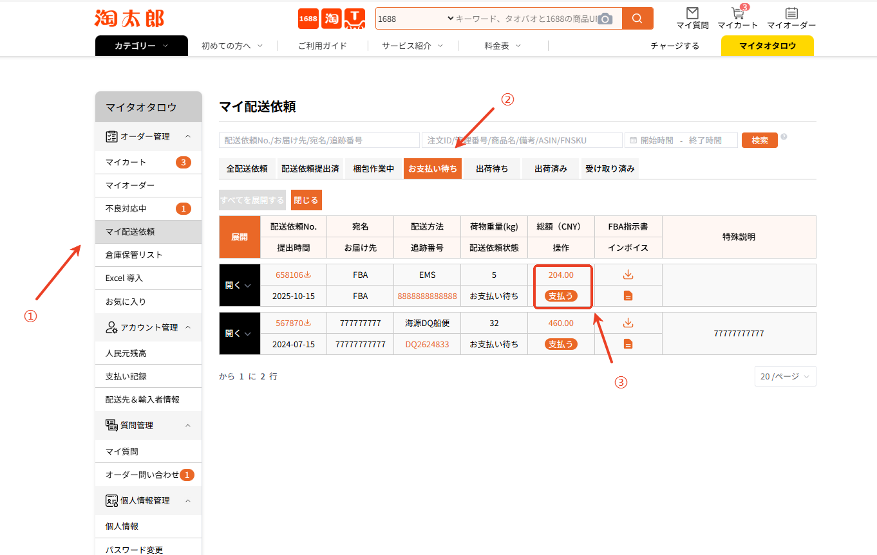Click the date range calendar icon
This screenshot has width=877, height=555.
[634, 140]
